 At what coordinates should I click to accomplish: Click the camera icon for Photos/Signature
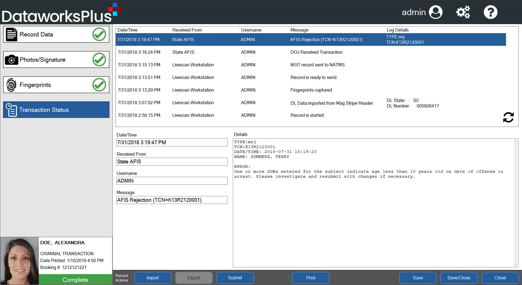(12, 60)
